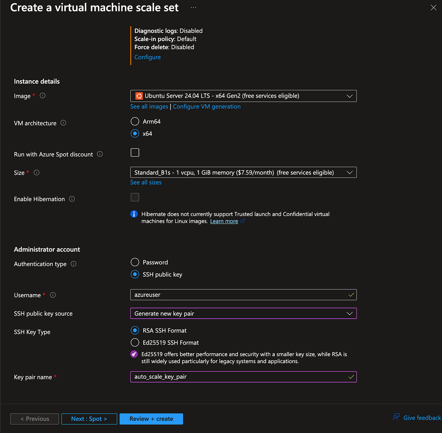This screenshot has width=442, height=433.
Task: Open the Image dropdown
Action: click(x=243, y=96)
